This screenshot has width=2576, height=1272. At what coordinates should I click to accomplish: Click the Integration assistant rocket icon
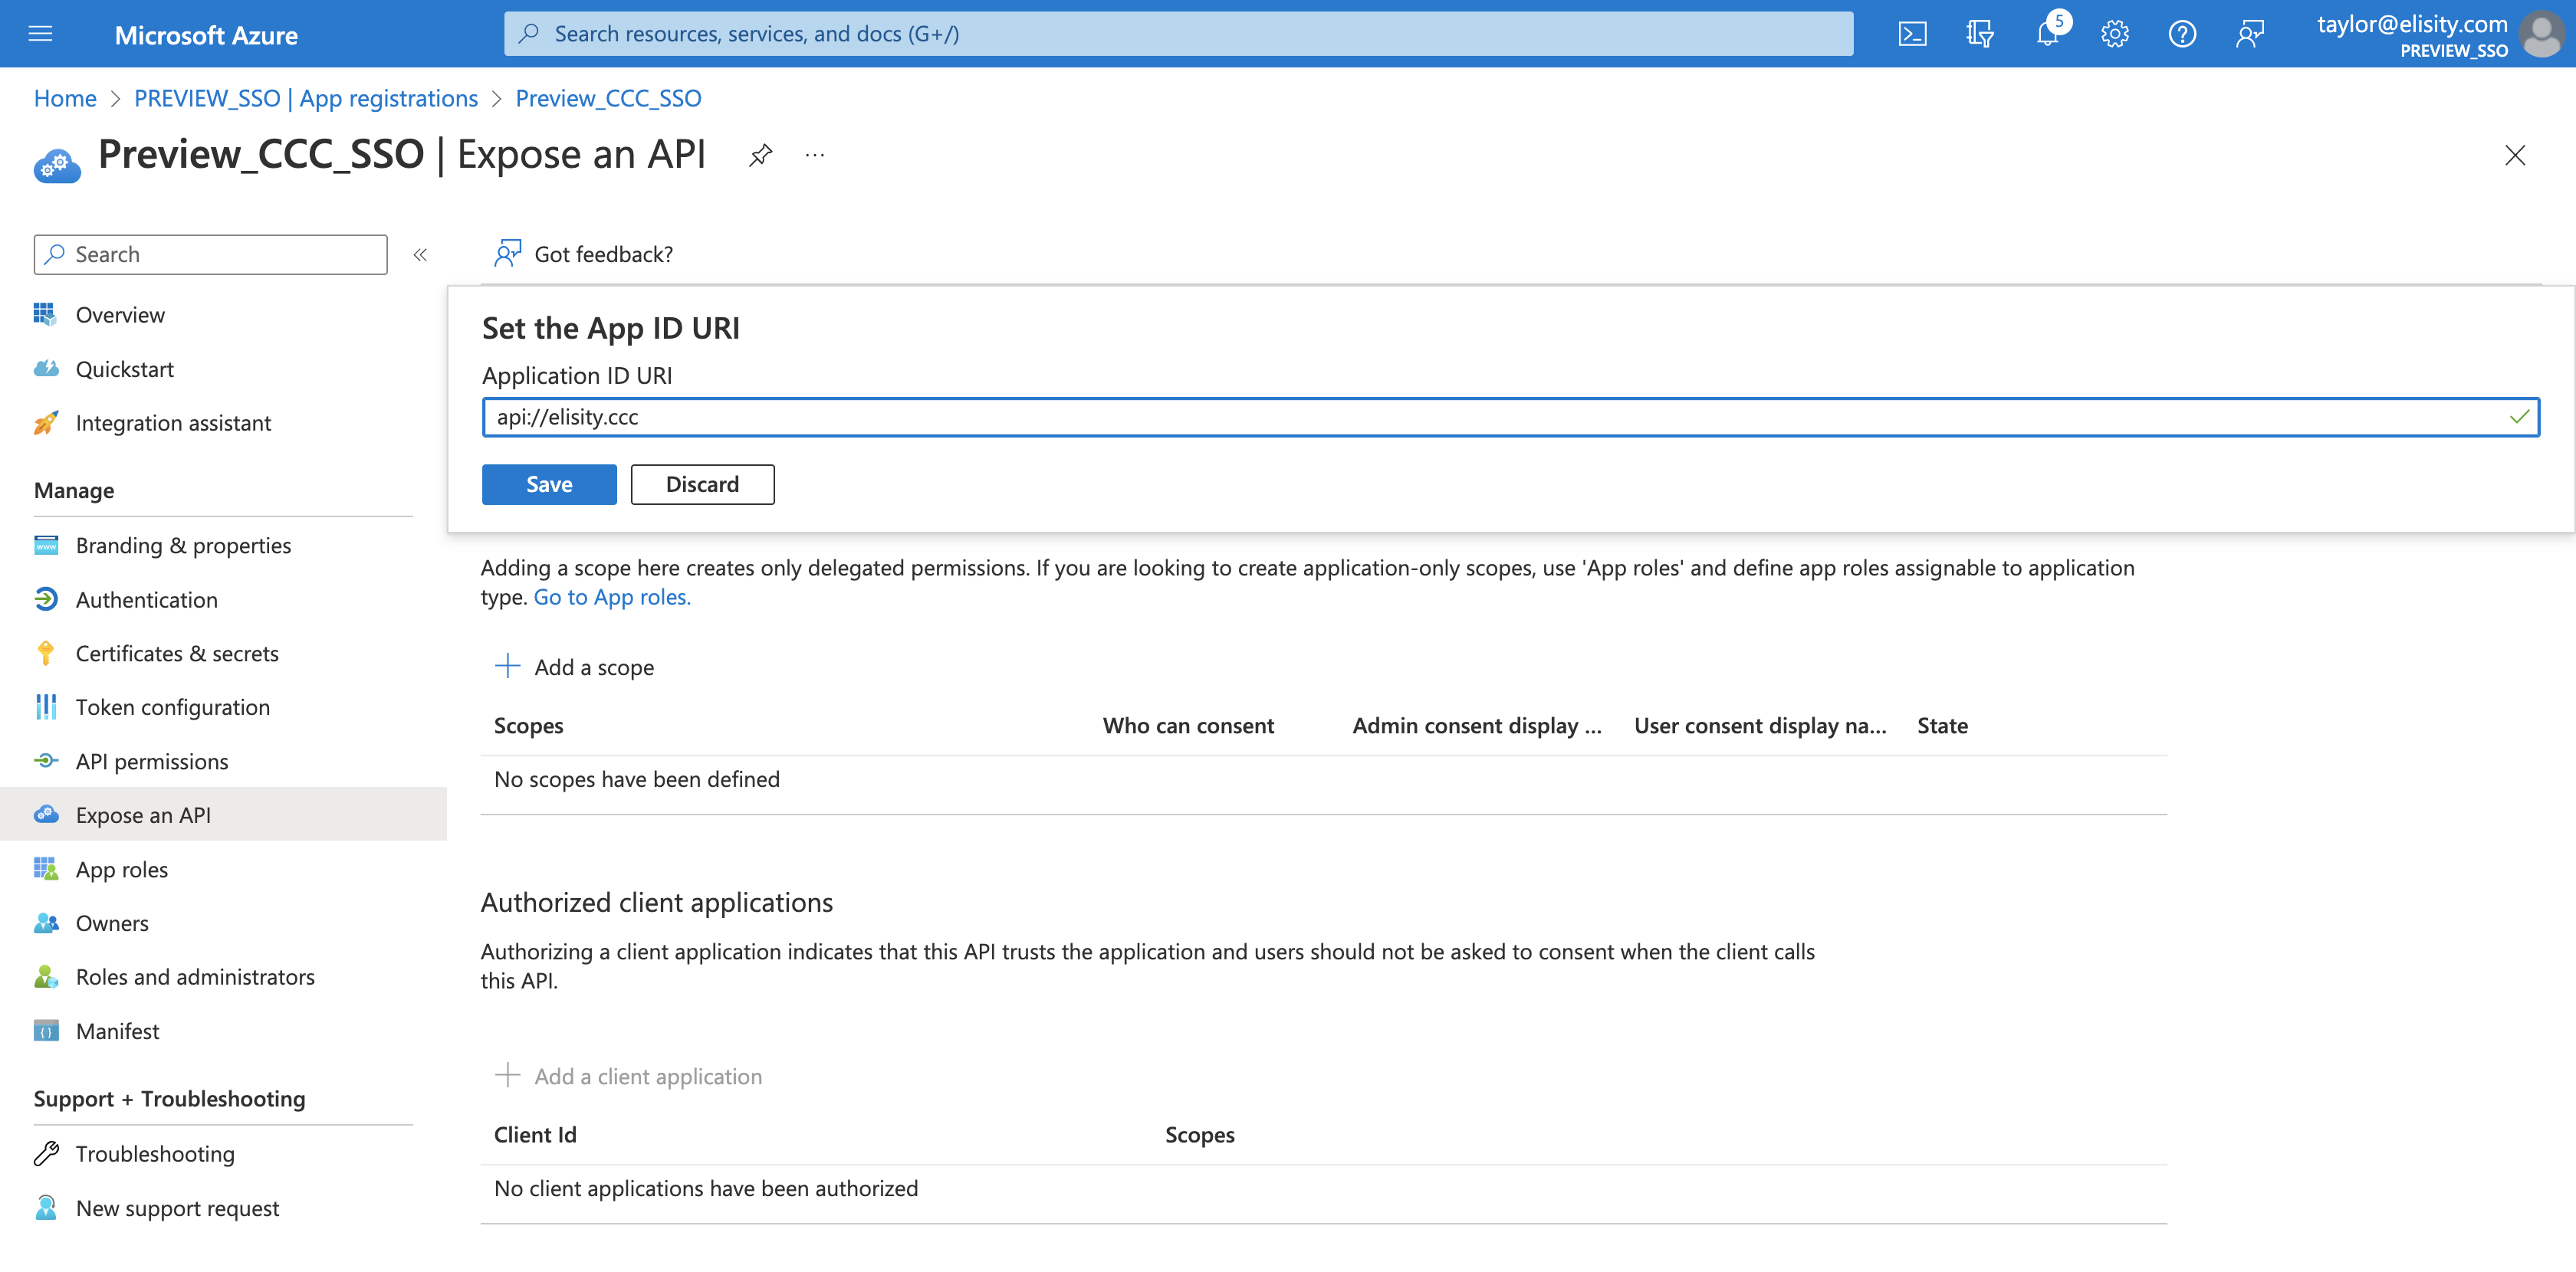pyautogui.click(x=46, y=423)
